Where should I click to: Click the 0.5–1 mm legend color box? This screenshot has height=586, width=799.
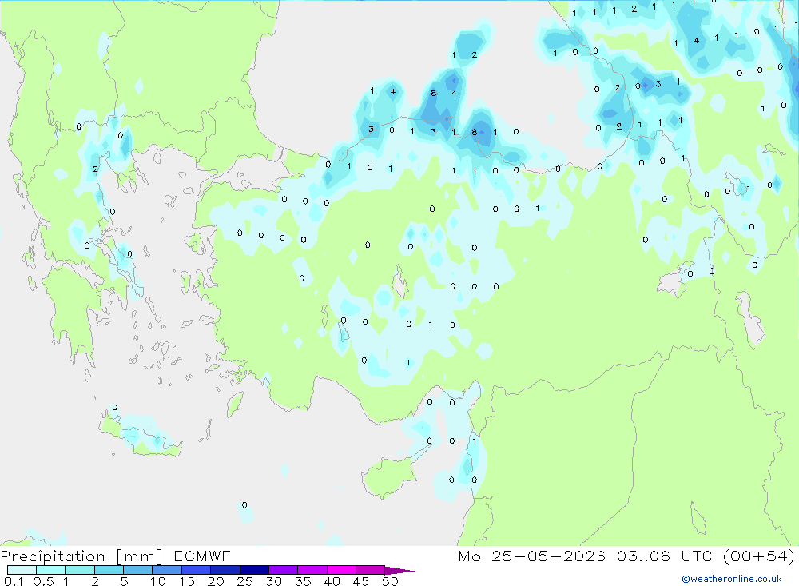51,570
